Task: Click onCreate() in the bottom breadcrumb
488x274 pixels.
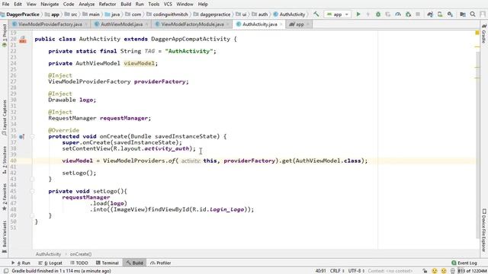Action: pos(81,254)
